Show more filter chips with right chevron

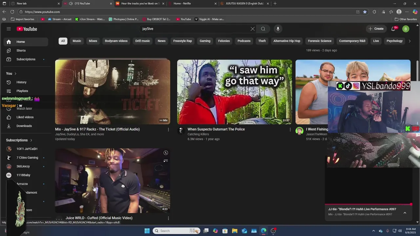pyautogui.click(x=409, y=41)
